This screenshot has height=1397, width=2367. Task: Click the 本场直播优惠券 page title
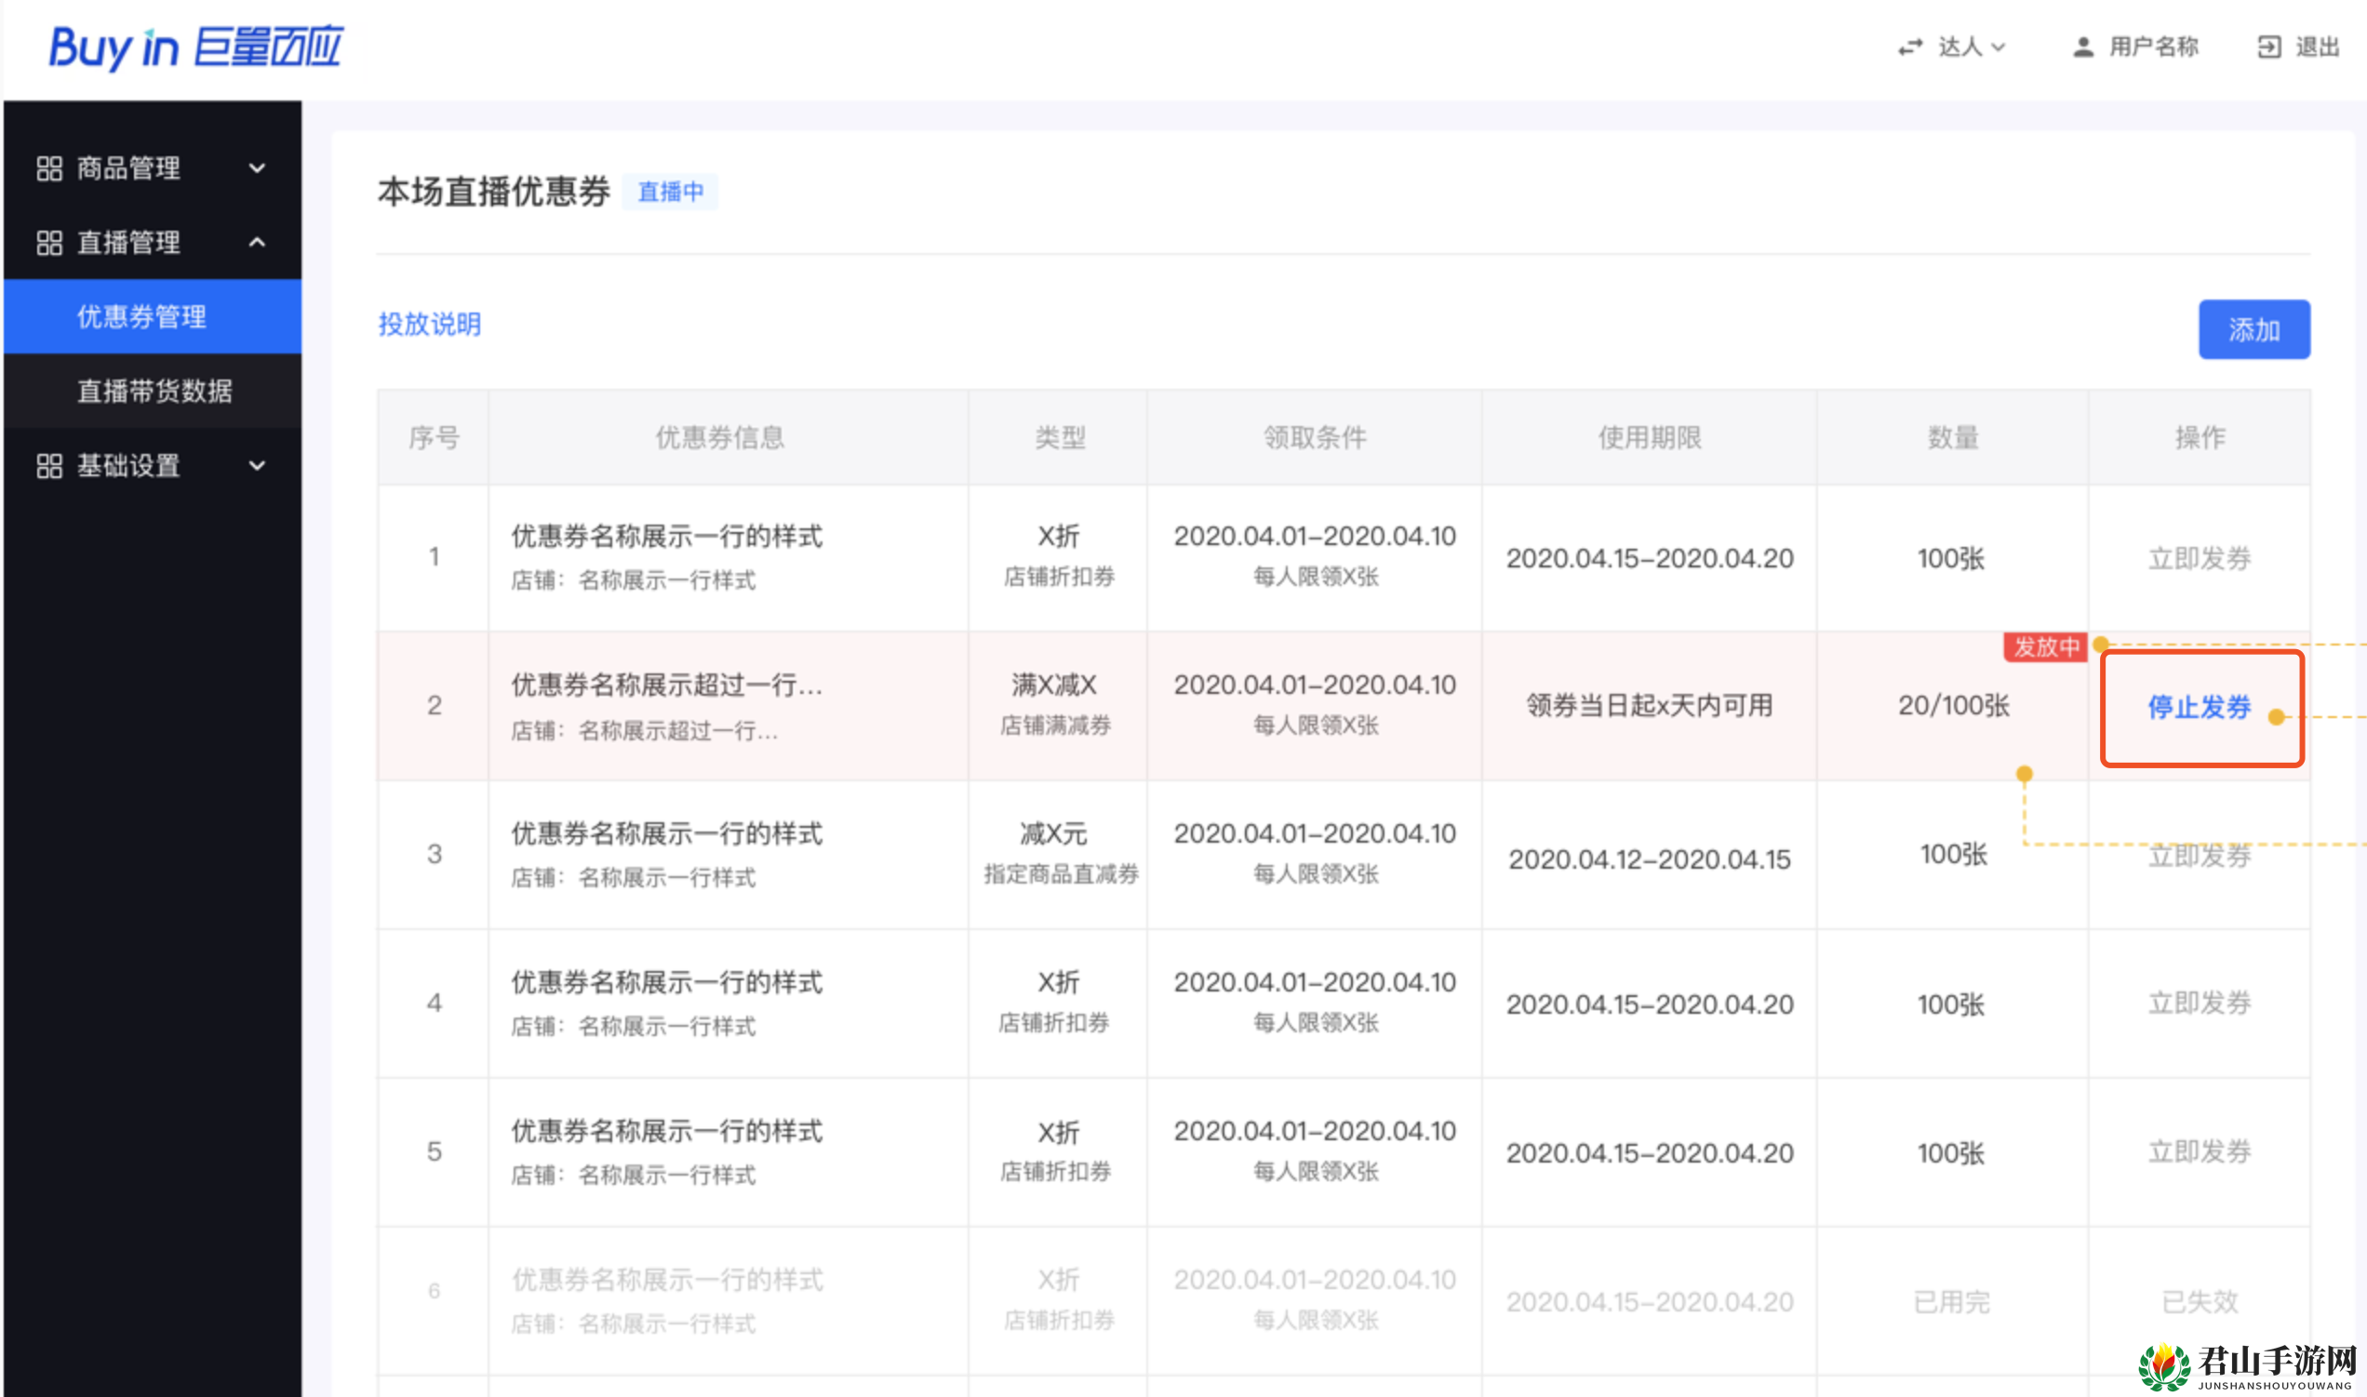(494, 192)
